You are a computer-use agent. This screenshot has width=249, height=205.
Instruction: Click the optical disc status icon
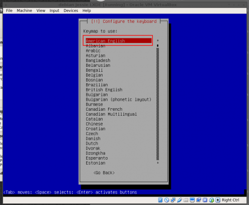pyautogui.click(x=166, y=200)
